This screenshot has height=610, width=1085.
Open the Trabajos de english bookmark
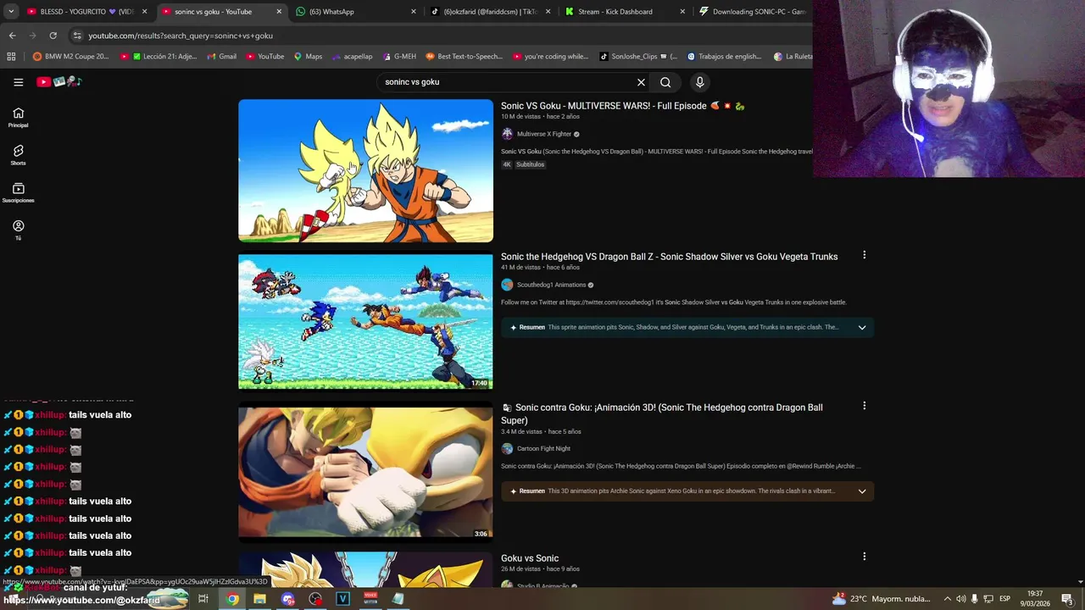724,57
